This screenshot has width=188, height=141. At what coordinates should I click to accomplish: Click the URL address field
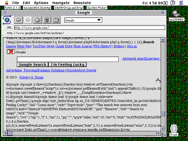coord(90,28)
